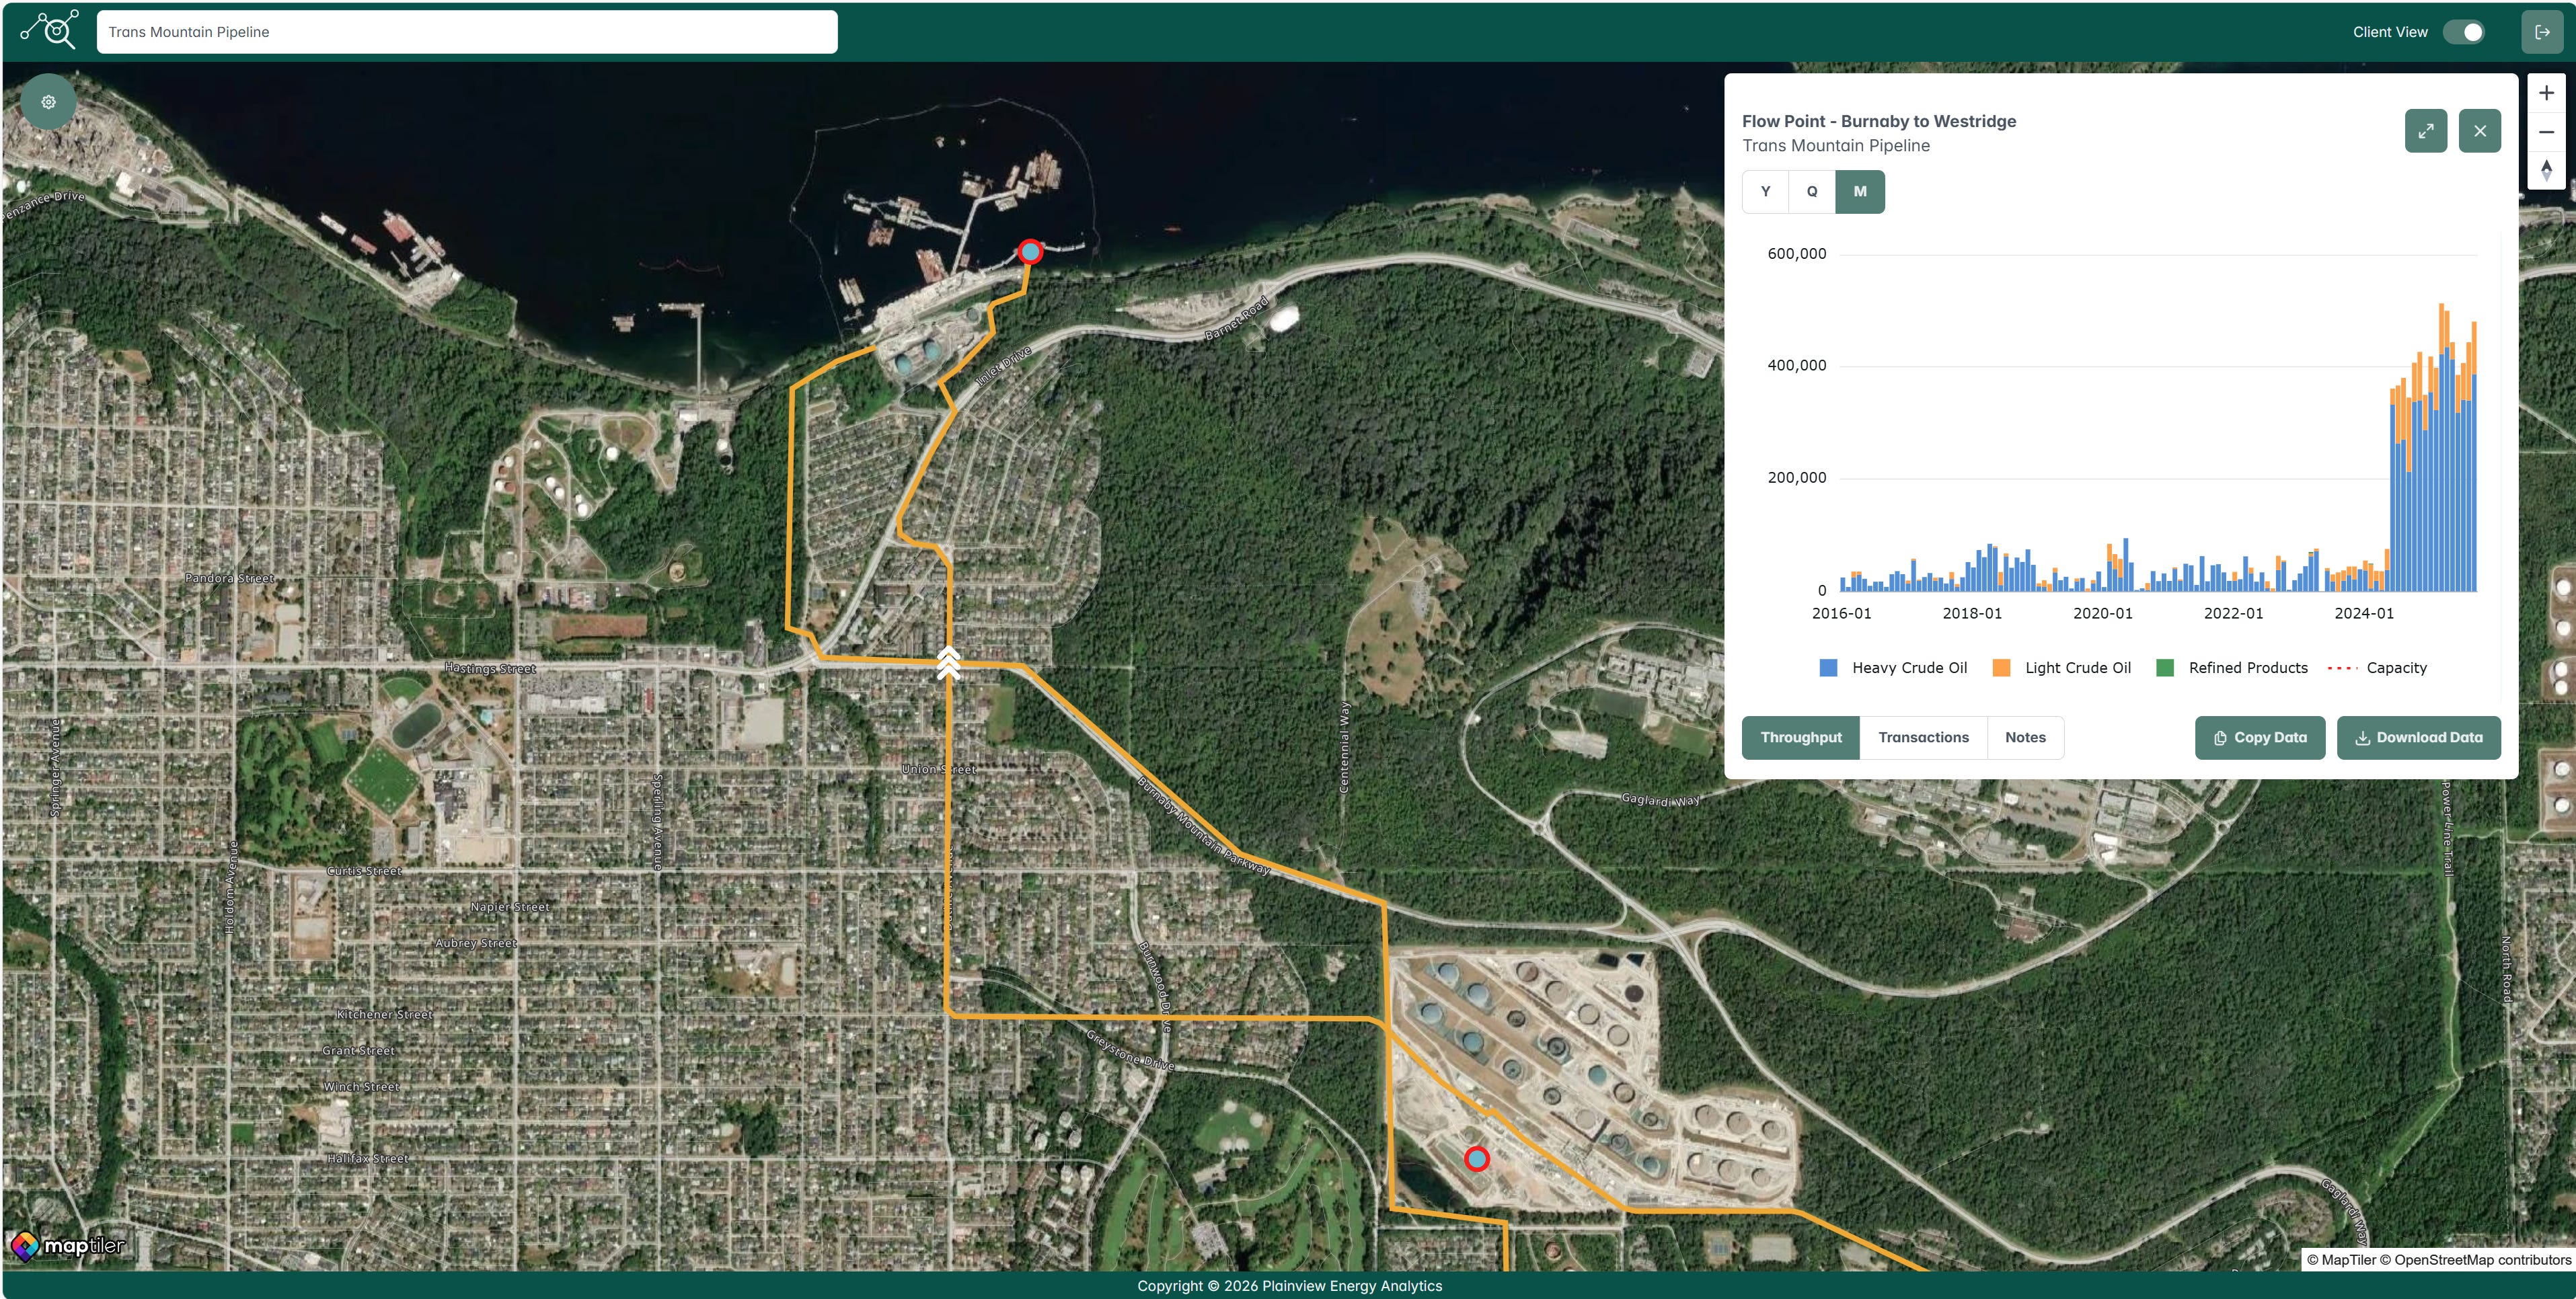Switch chart to quarterly Q view

1811,191
